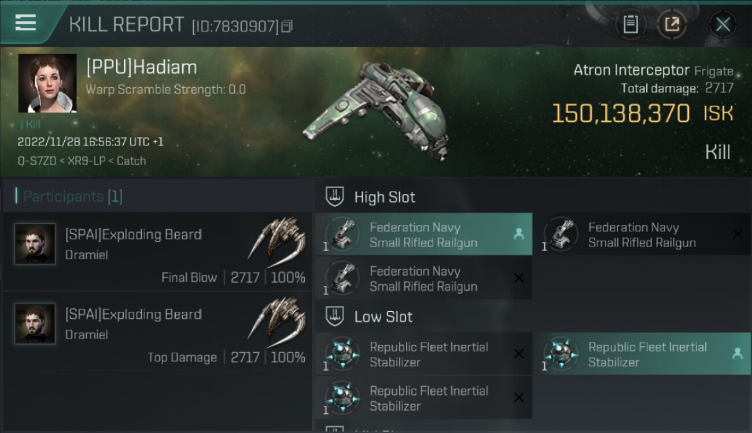
Task: Click the [PPU]Hadiam pilot name
Action: 142,68
